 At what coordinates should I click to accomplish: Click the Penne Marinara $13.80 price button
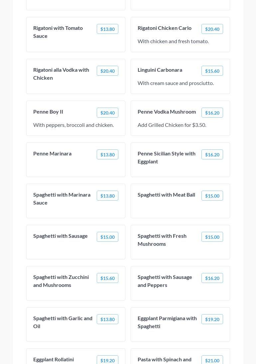coord(107,155)
